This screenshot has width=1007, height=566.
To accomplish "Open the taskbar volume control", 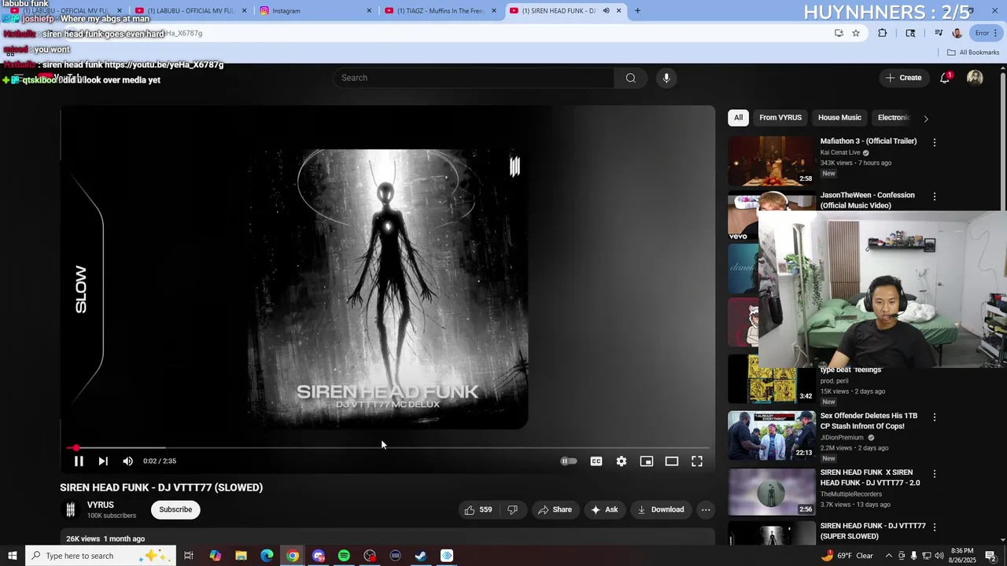I will tap(939, 556).
